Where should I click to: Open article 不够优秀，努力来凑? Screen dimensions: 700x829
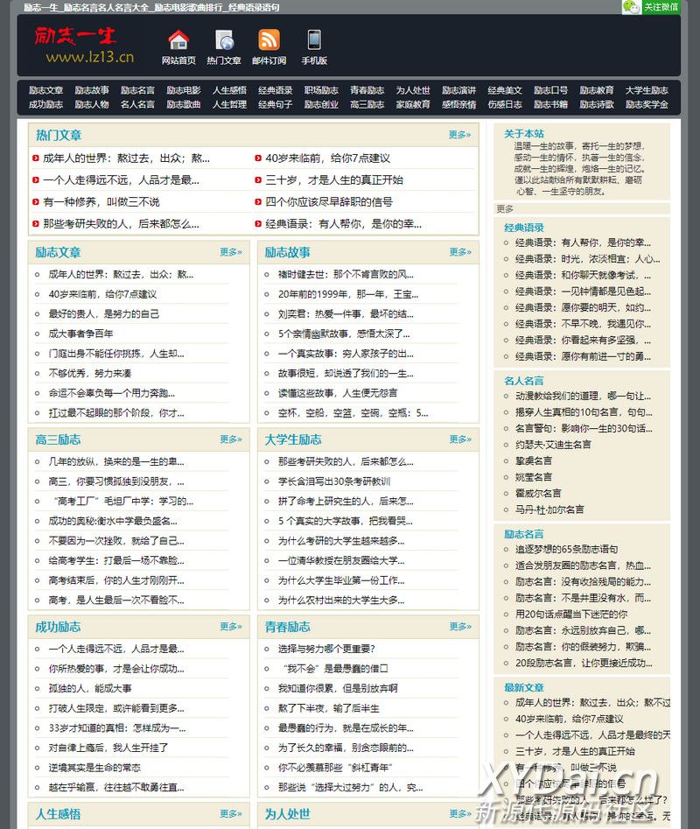[x=90, y=373]
